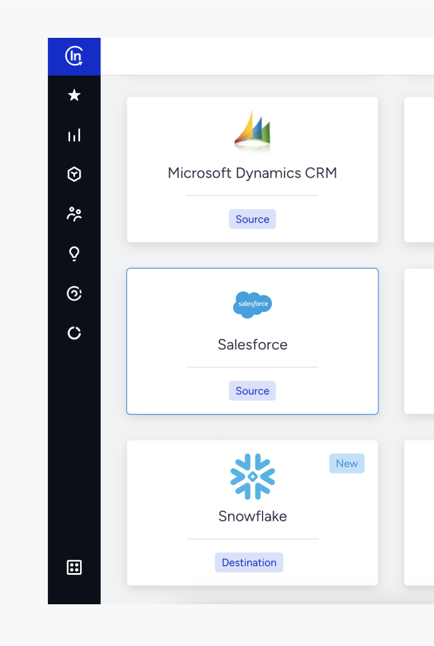
Task: Select the hexagon cube sidebar icon
Action: click(x=74, y=175)
